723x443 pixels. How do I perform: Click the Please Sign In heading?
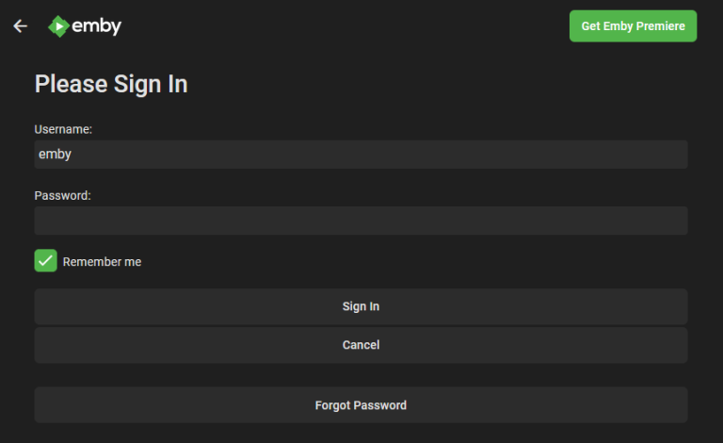click(111, 85)
